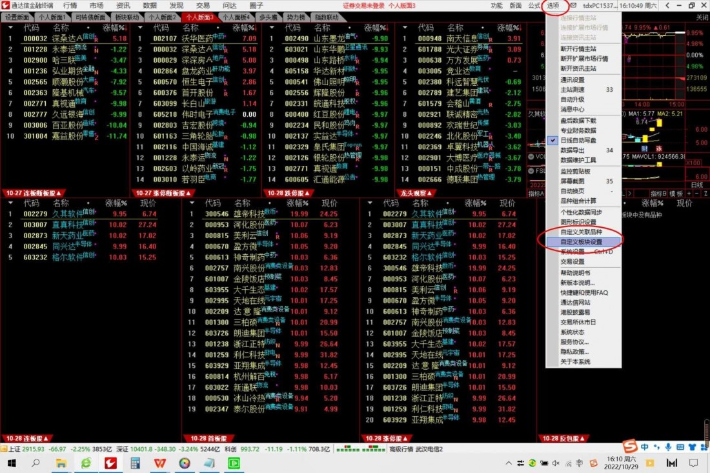The height and width of the screenshot is (473, 710).
Task: Open 10-27 连板断板股 panel label selector
Action: click(x=33, y=193)
